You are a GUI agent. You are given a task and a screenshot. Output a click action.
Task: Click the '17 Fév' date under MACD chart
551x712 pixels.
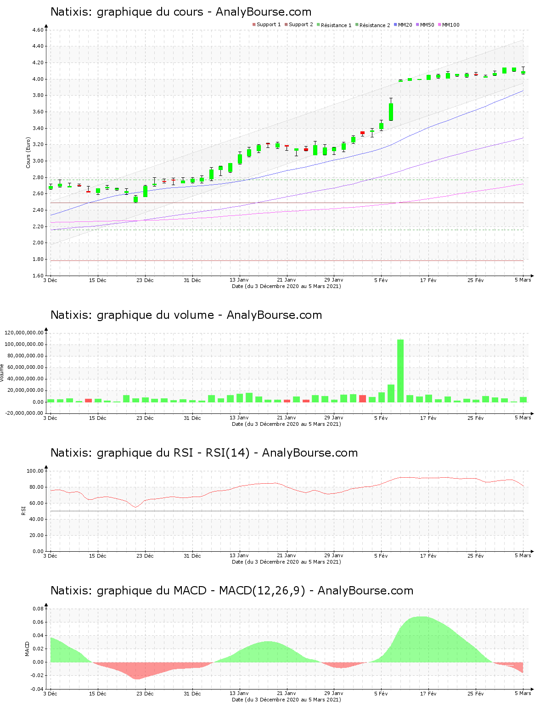[428, 694]
